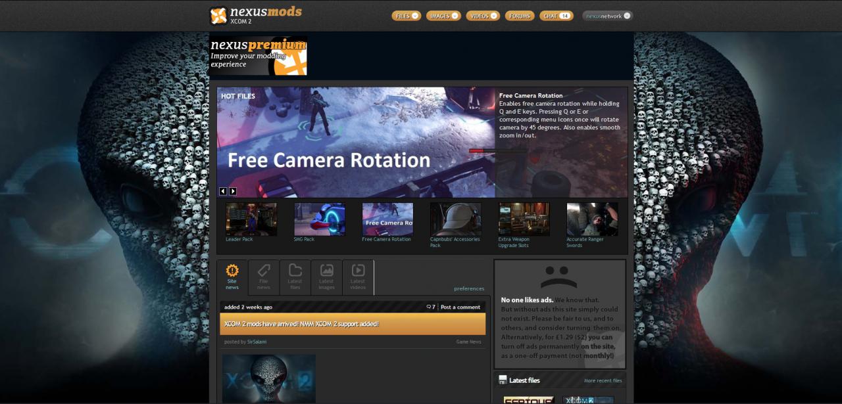842x404 pixels.
Task: Open the SMG Pack thumbnail
Action: click(320, 219)
